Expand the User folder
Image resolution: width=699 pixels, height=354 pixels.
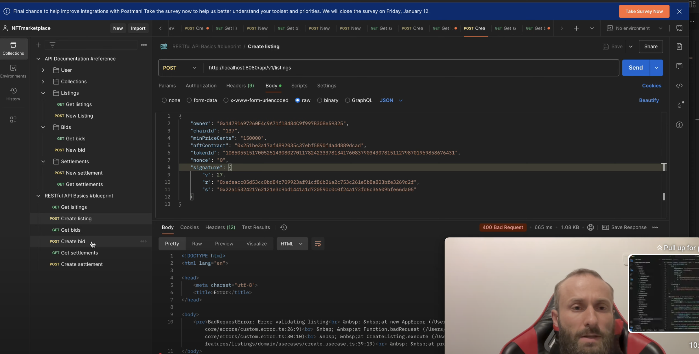[43, 70]
